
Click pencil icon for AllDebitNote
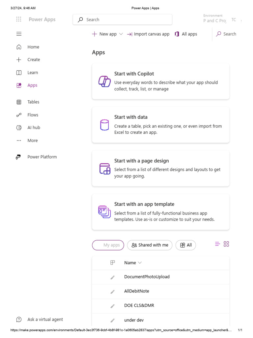click(113, 292)
